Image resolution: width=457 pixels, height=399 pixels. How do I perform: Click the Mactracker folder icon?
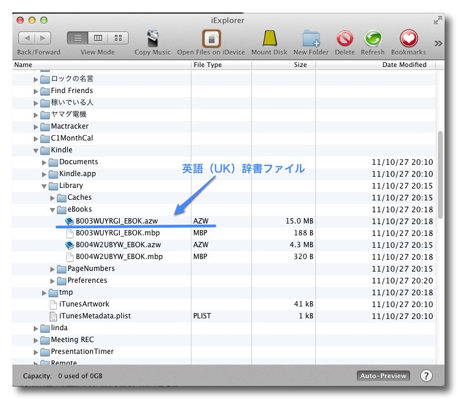(x=44, y=127)
